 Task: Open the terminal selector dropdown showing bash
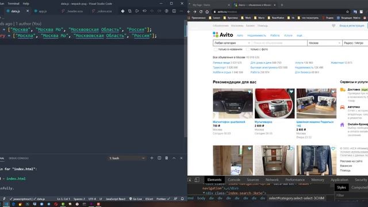coord(126,159)
